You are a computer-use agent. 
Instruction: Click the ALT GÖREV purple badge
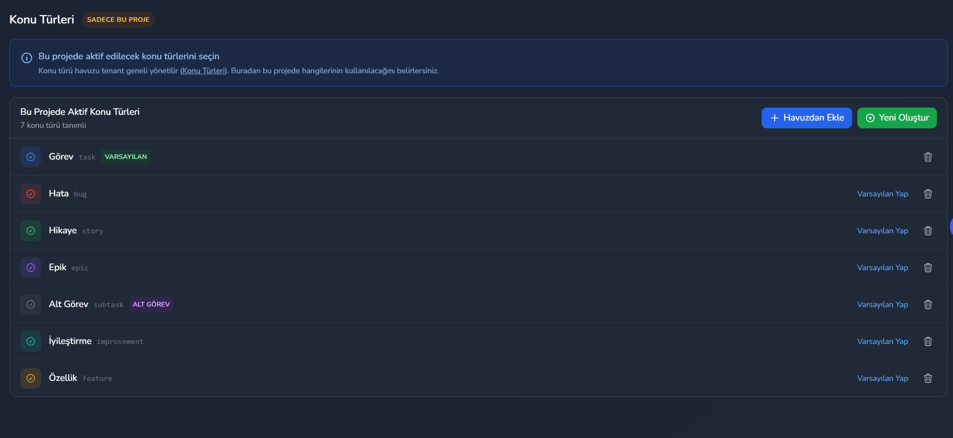pyautogui.click(x=151, y=304)
